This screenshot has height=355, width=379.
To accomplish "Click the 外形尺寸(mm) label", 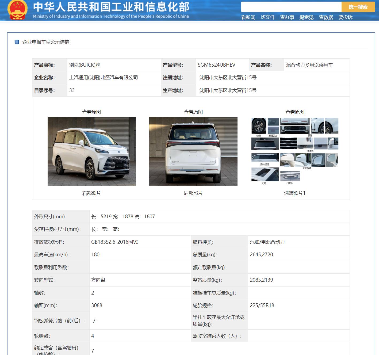I will [x=51, y=217].
